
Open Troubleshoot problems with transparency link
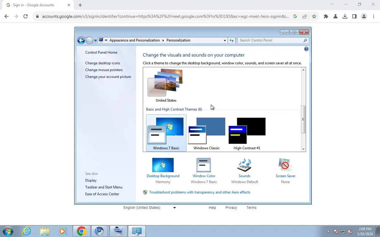tap(199, 192)
